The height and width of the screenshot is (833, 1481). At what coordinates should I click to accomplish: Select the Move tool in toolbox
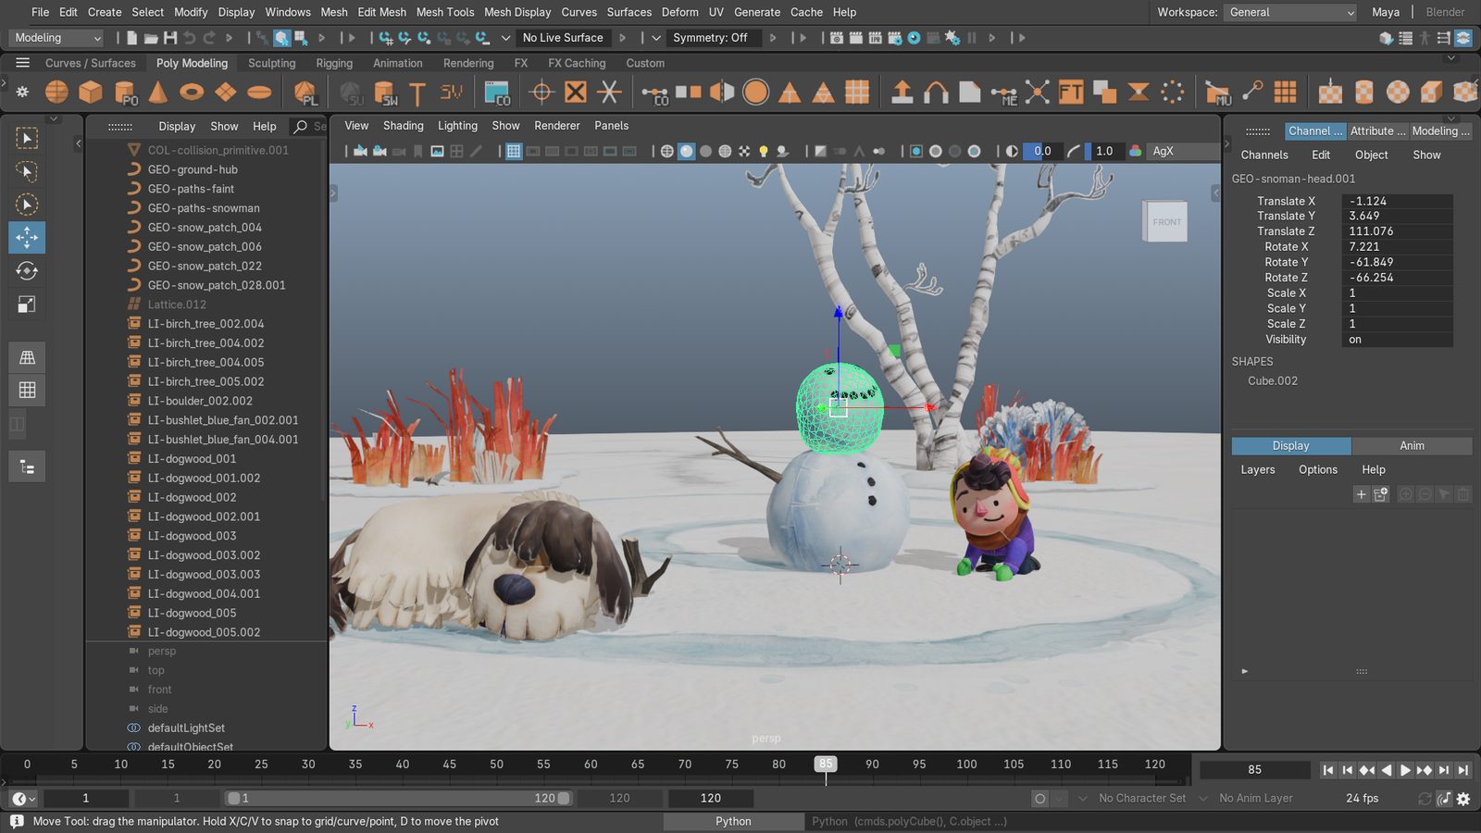[x=27, y=238]
